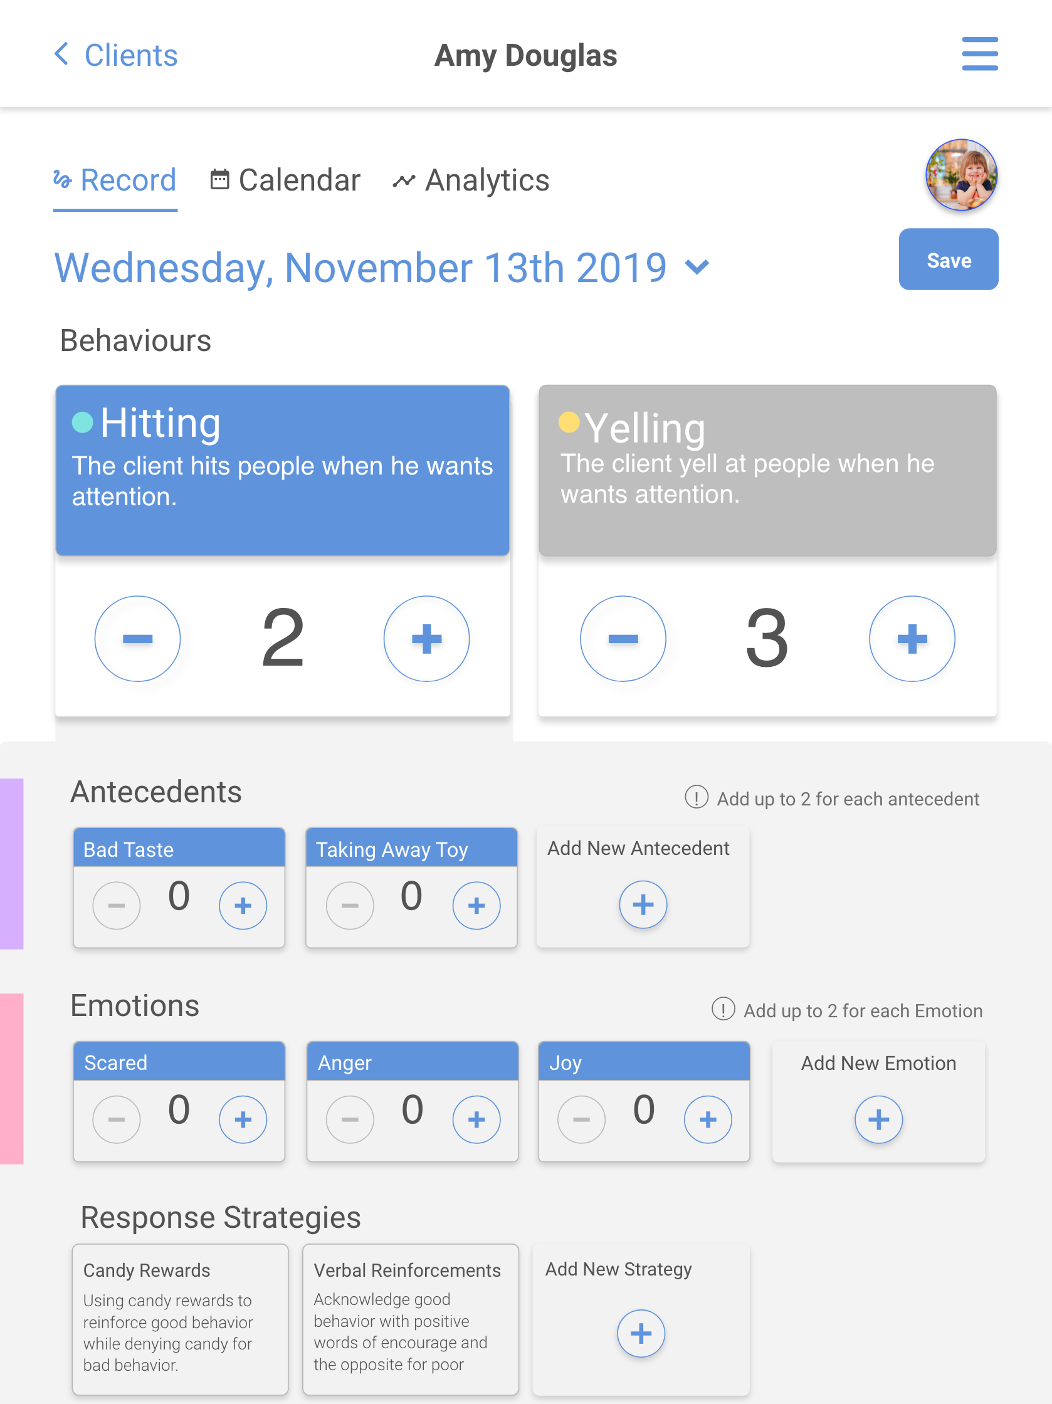Add a new antecedent with plus icon
Screen dimensions: 1052x1404
[x=643, y=904]
